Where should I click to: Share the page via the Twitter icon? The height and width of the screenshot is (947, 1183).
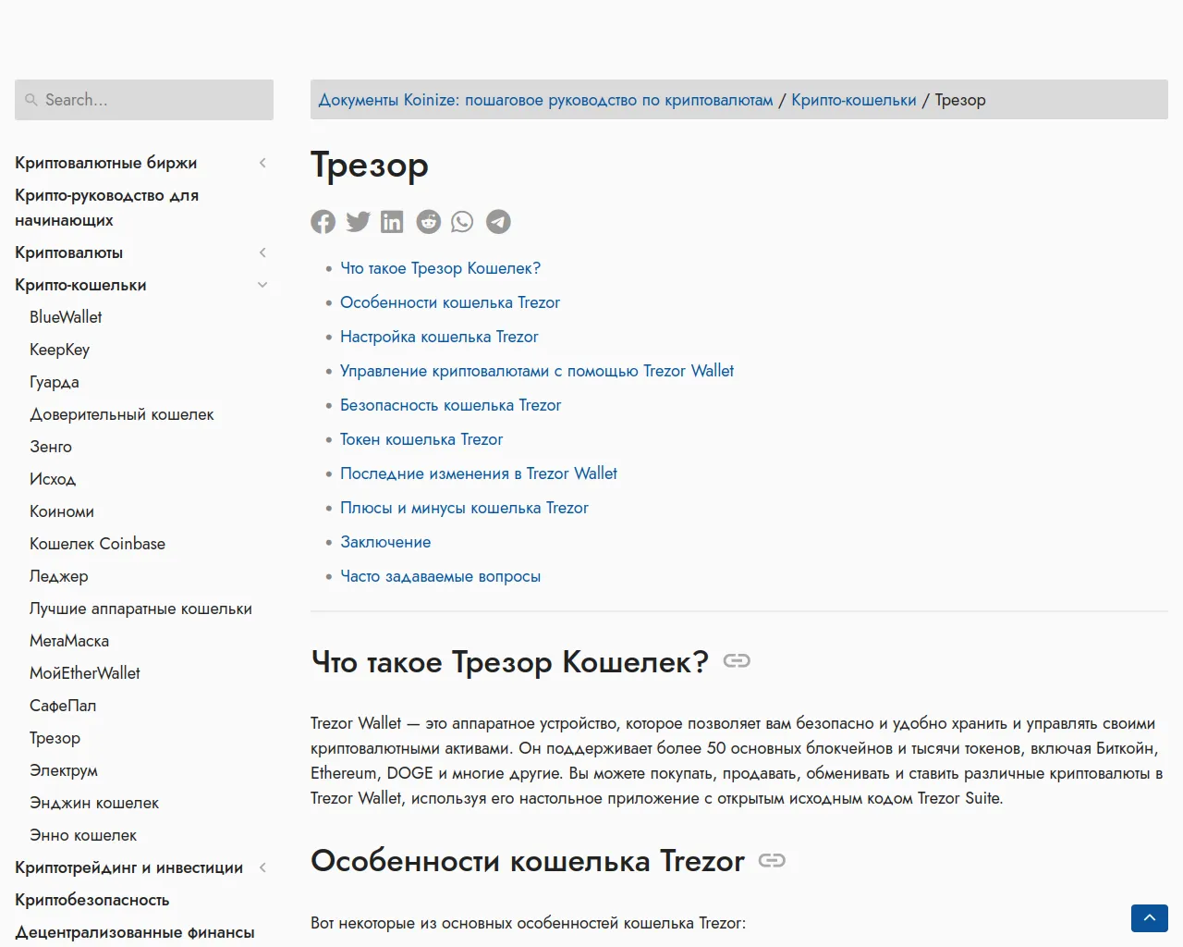(x=358, y=222)
